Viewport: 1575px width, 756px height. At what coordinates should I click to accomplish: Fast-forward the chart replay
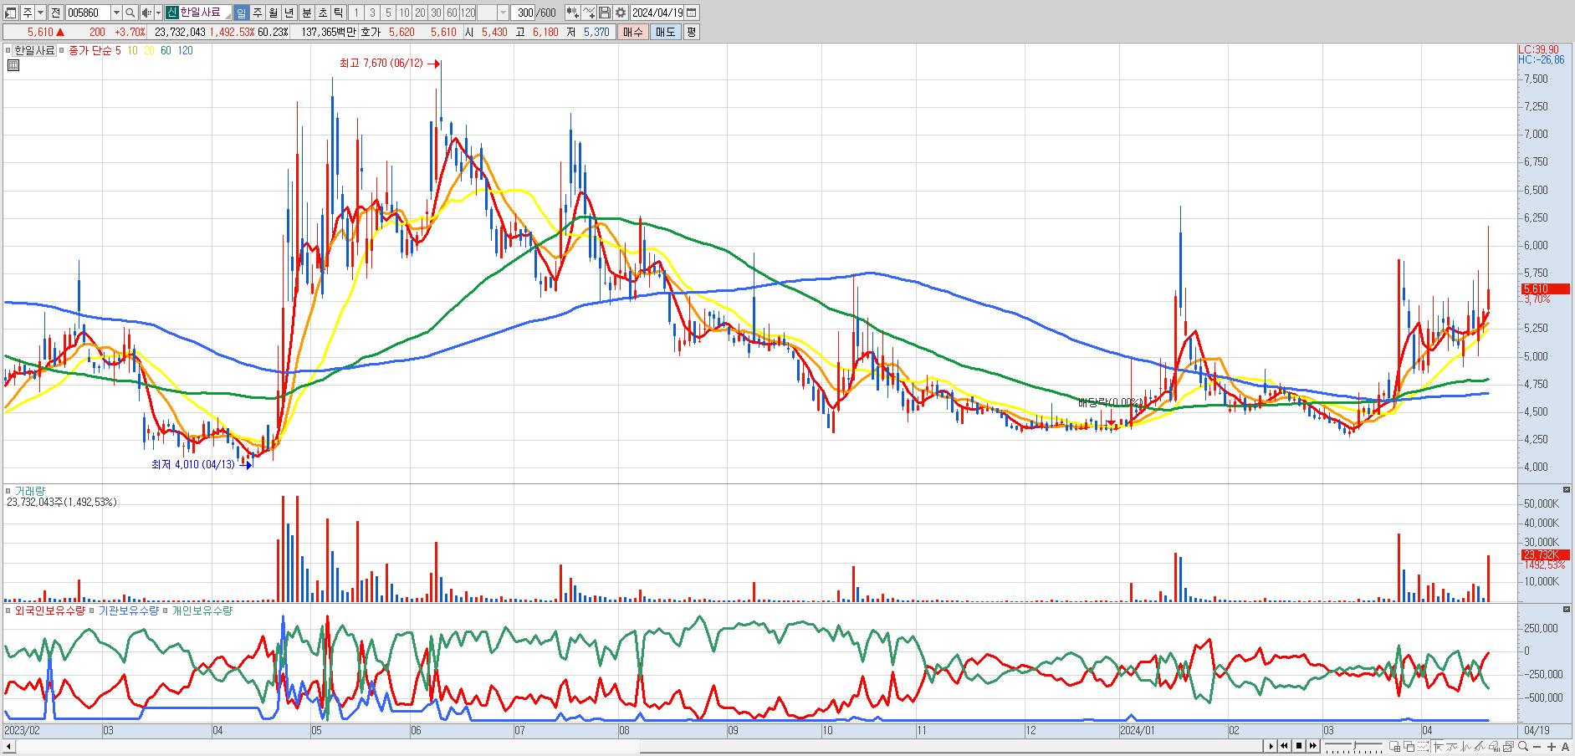pyautogui.click(x=1312, y=746)
